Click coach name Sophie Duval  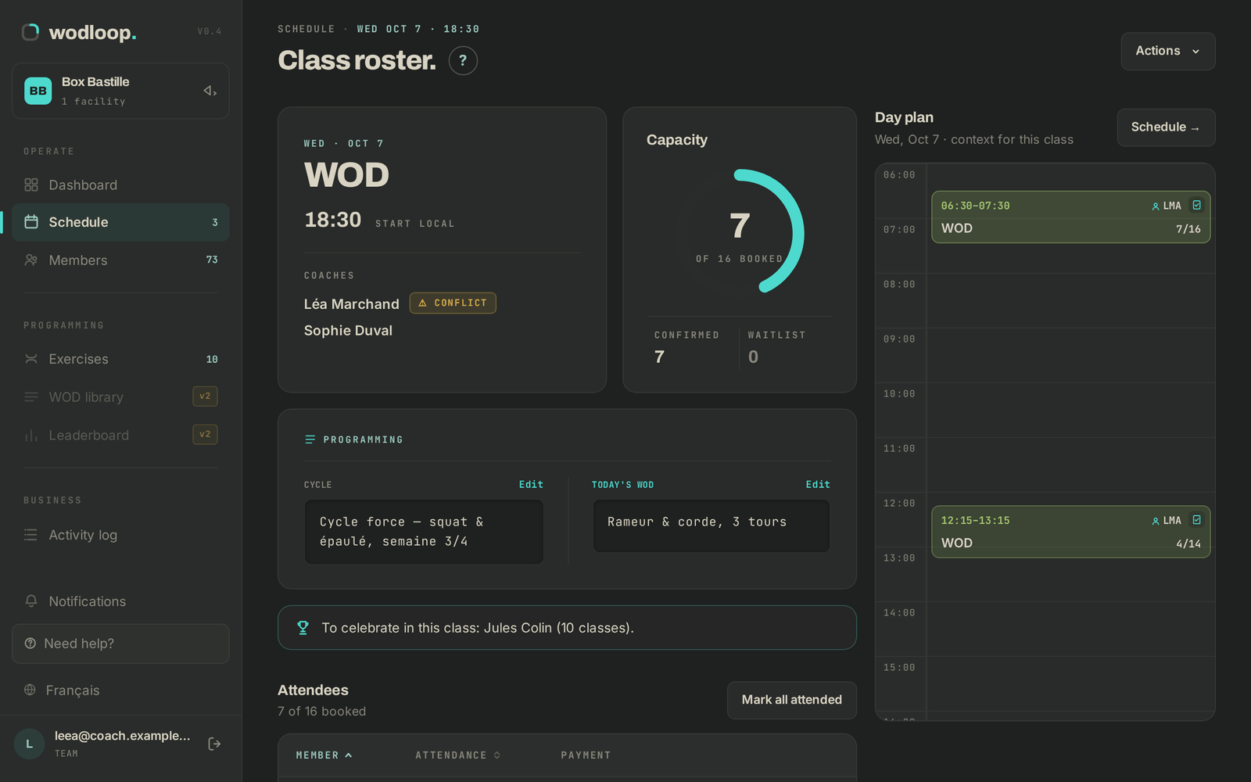click(x=348, y=331)
